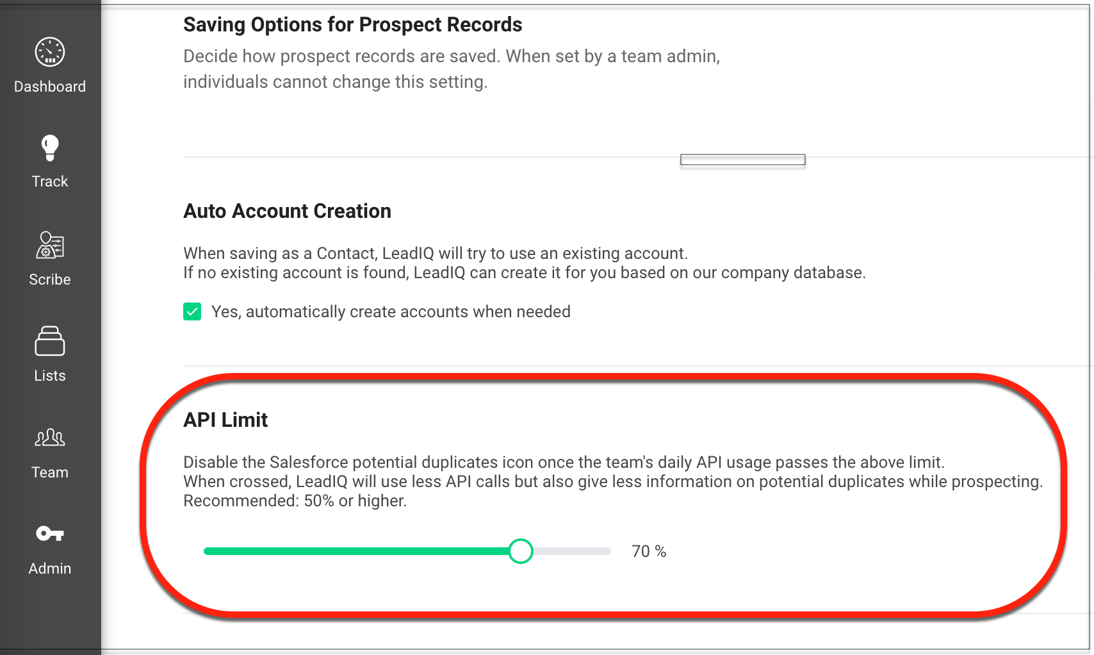The height and width of the screenshot is (655, 1094).
Task: Click the 70 % value readout
Action: 649,551
